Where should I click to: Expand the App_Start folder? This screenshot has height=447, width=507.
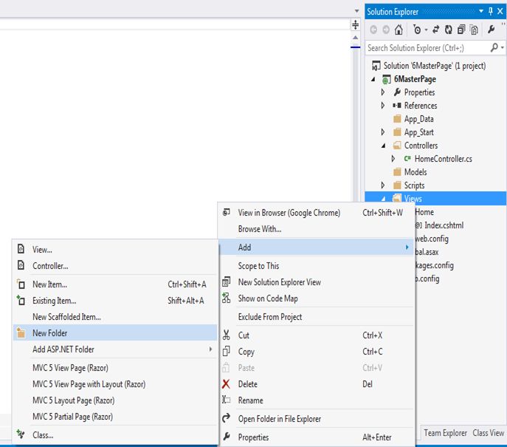coord(383,132)
